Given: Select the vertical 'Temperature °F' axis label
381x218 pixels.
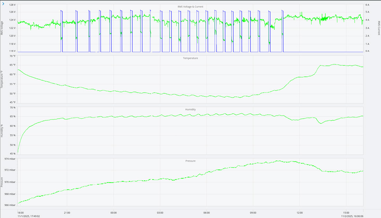Looking at the screenshot, I should (2, 79).
